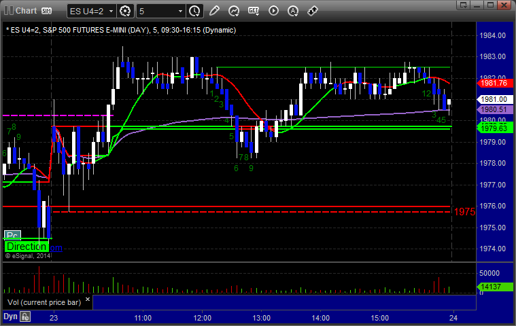The height and width of the screenshot is (326, 516).
Task: Click the 1976.00 price scale label
Action: pos(493,206)
